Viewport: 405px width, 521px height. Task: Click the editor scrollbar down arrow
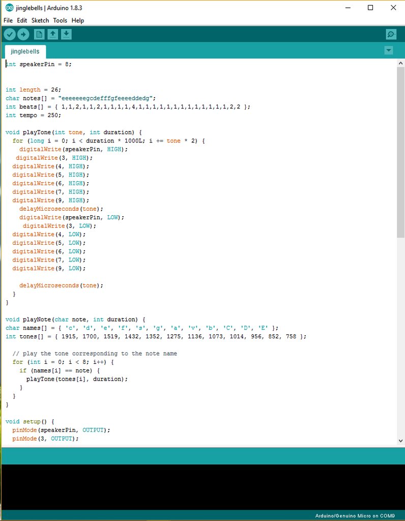401,441
